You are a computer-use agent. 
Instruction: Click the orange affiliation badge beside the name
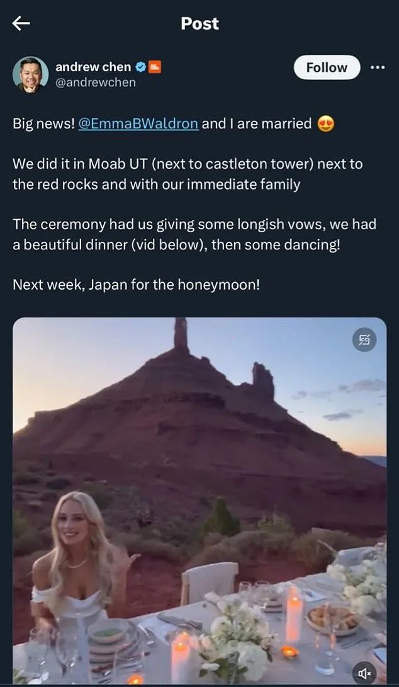point(154,67)
